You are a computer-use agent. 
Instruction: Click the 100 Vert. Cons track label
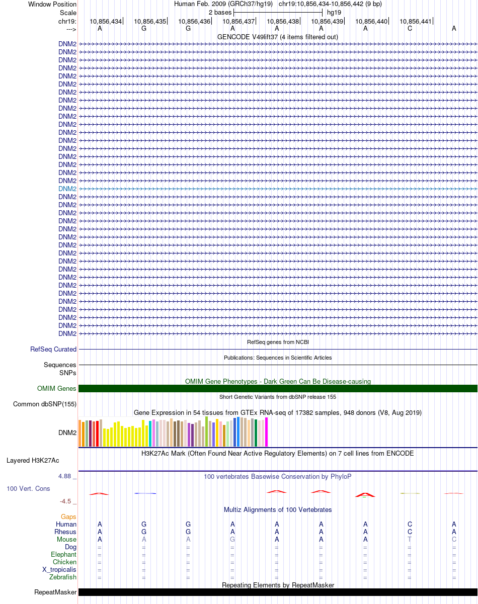coord(28,488)
